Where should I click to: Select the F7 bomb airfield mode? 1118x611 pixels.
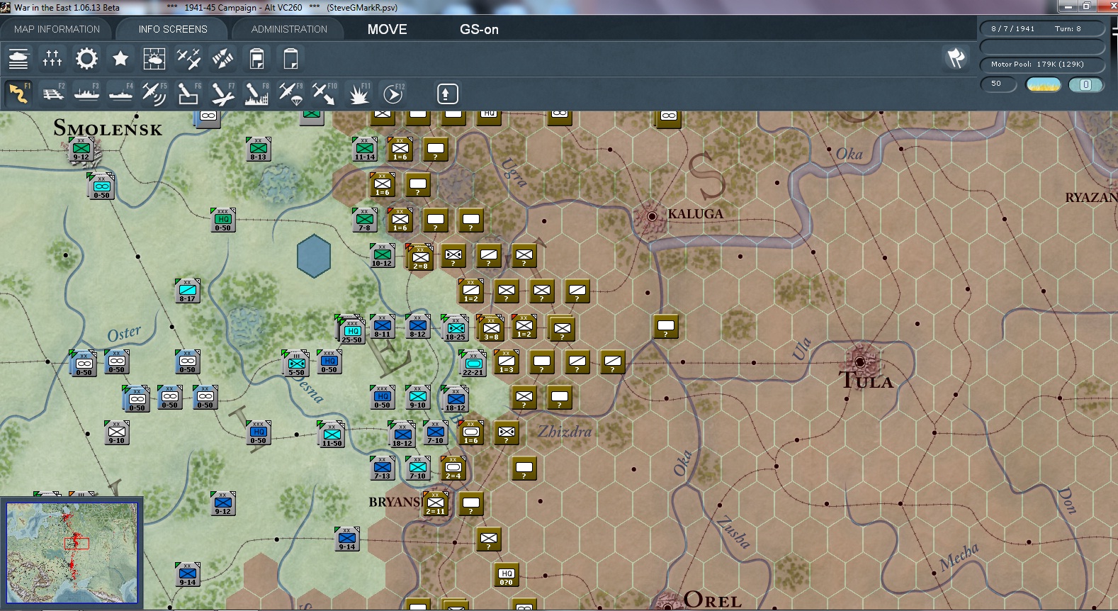pyautogui.click(x=222, y=93)
